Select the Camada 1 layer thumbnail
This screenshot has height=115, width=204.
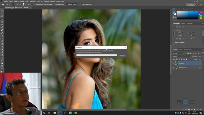pos(177,63)
